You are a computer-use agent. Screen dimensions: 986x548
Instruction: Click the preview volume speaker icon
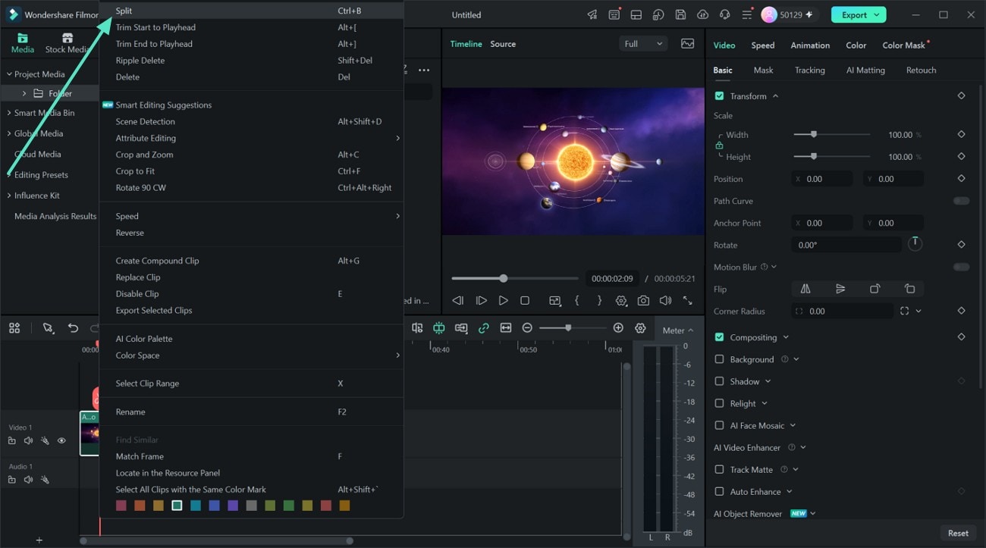click(x=665, y=301)
